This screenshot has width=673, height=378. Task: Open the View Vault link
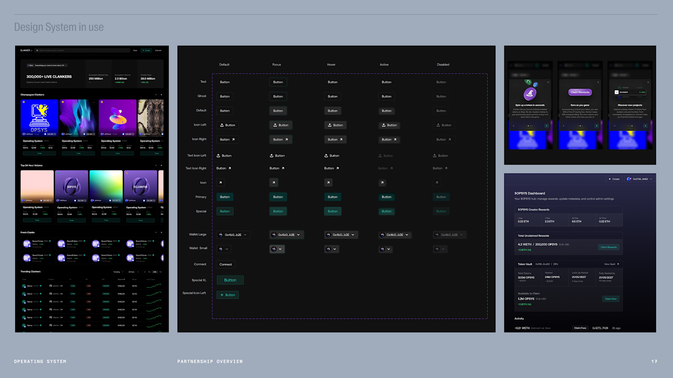612,264
